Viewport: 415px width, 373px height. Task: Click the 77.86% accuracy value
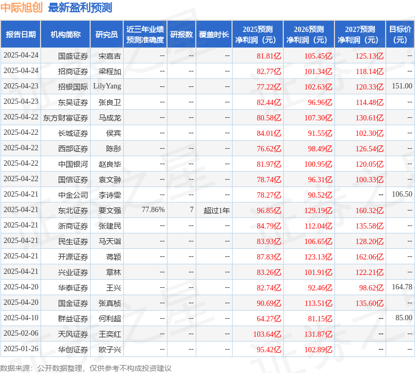(153, 209)
